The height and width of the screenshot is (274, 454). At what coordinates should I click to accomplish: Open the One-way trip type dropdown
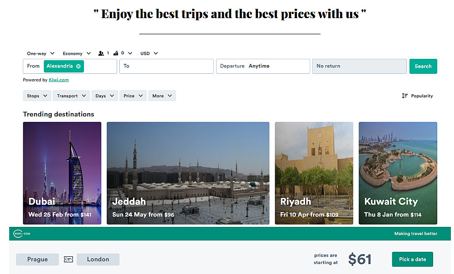(x=40, y=53)
